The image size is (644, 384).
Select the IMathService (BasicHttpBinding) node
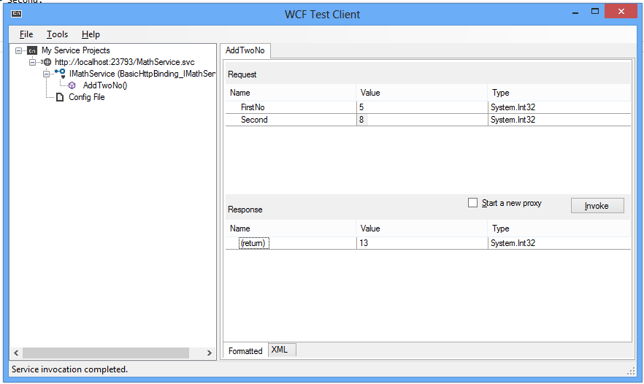click(x=142, y=74)
